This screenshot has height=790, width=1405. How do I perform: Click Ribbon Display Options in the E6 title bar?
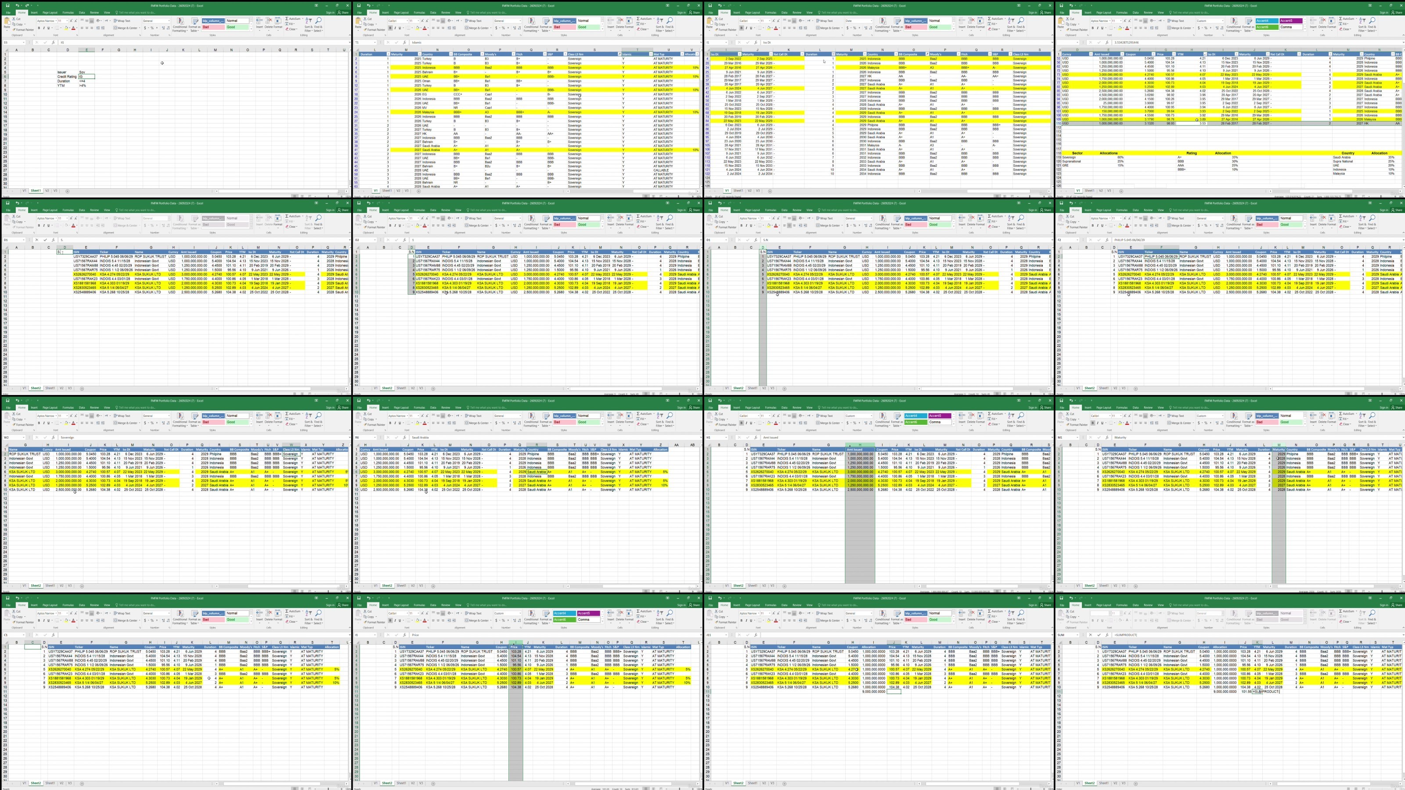click(x=316, y=5)
